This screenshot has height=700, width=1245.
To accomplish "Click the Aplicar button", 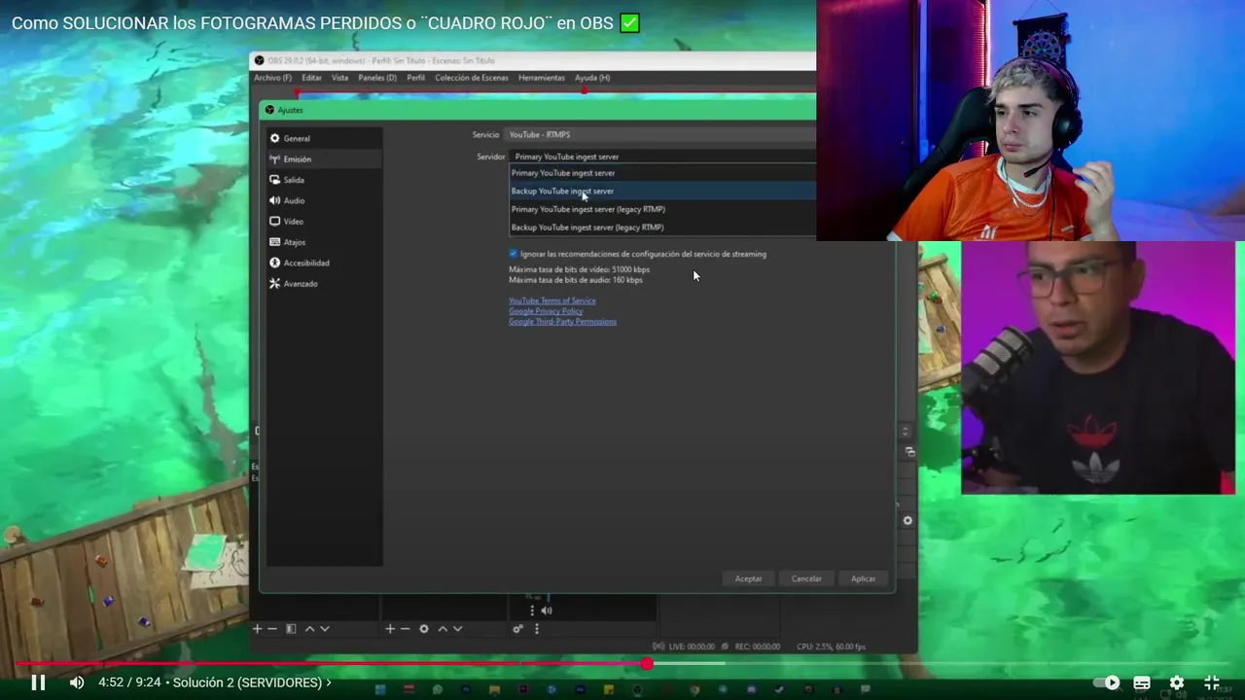I will tap(864, 578).
